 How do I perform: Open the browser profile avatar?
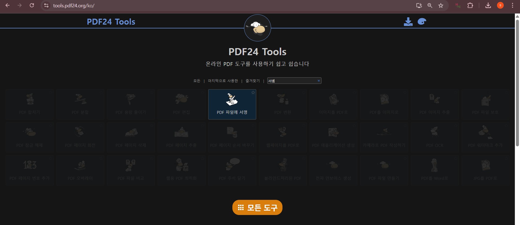click(500, 5)
